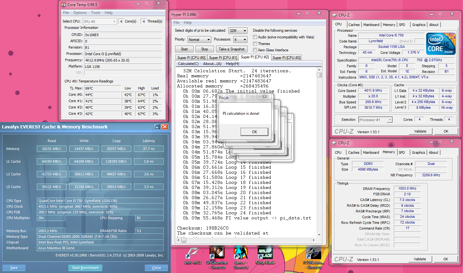Click the DRAM Frequency value 1003.0 MHz

point(407,188)
